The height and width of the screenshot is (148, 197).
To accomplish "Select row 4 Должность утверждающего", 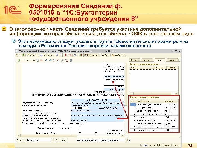I will click(154, 114).
